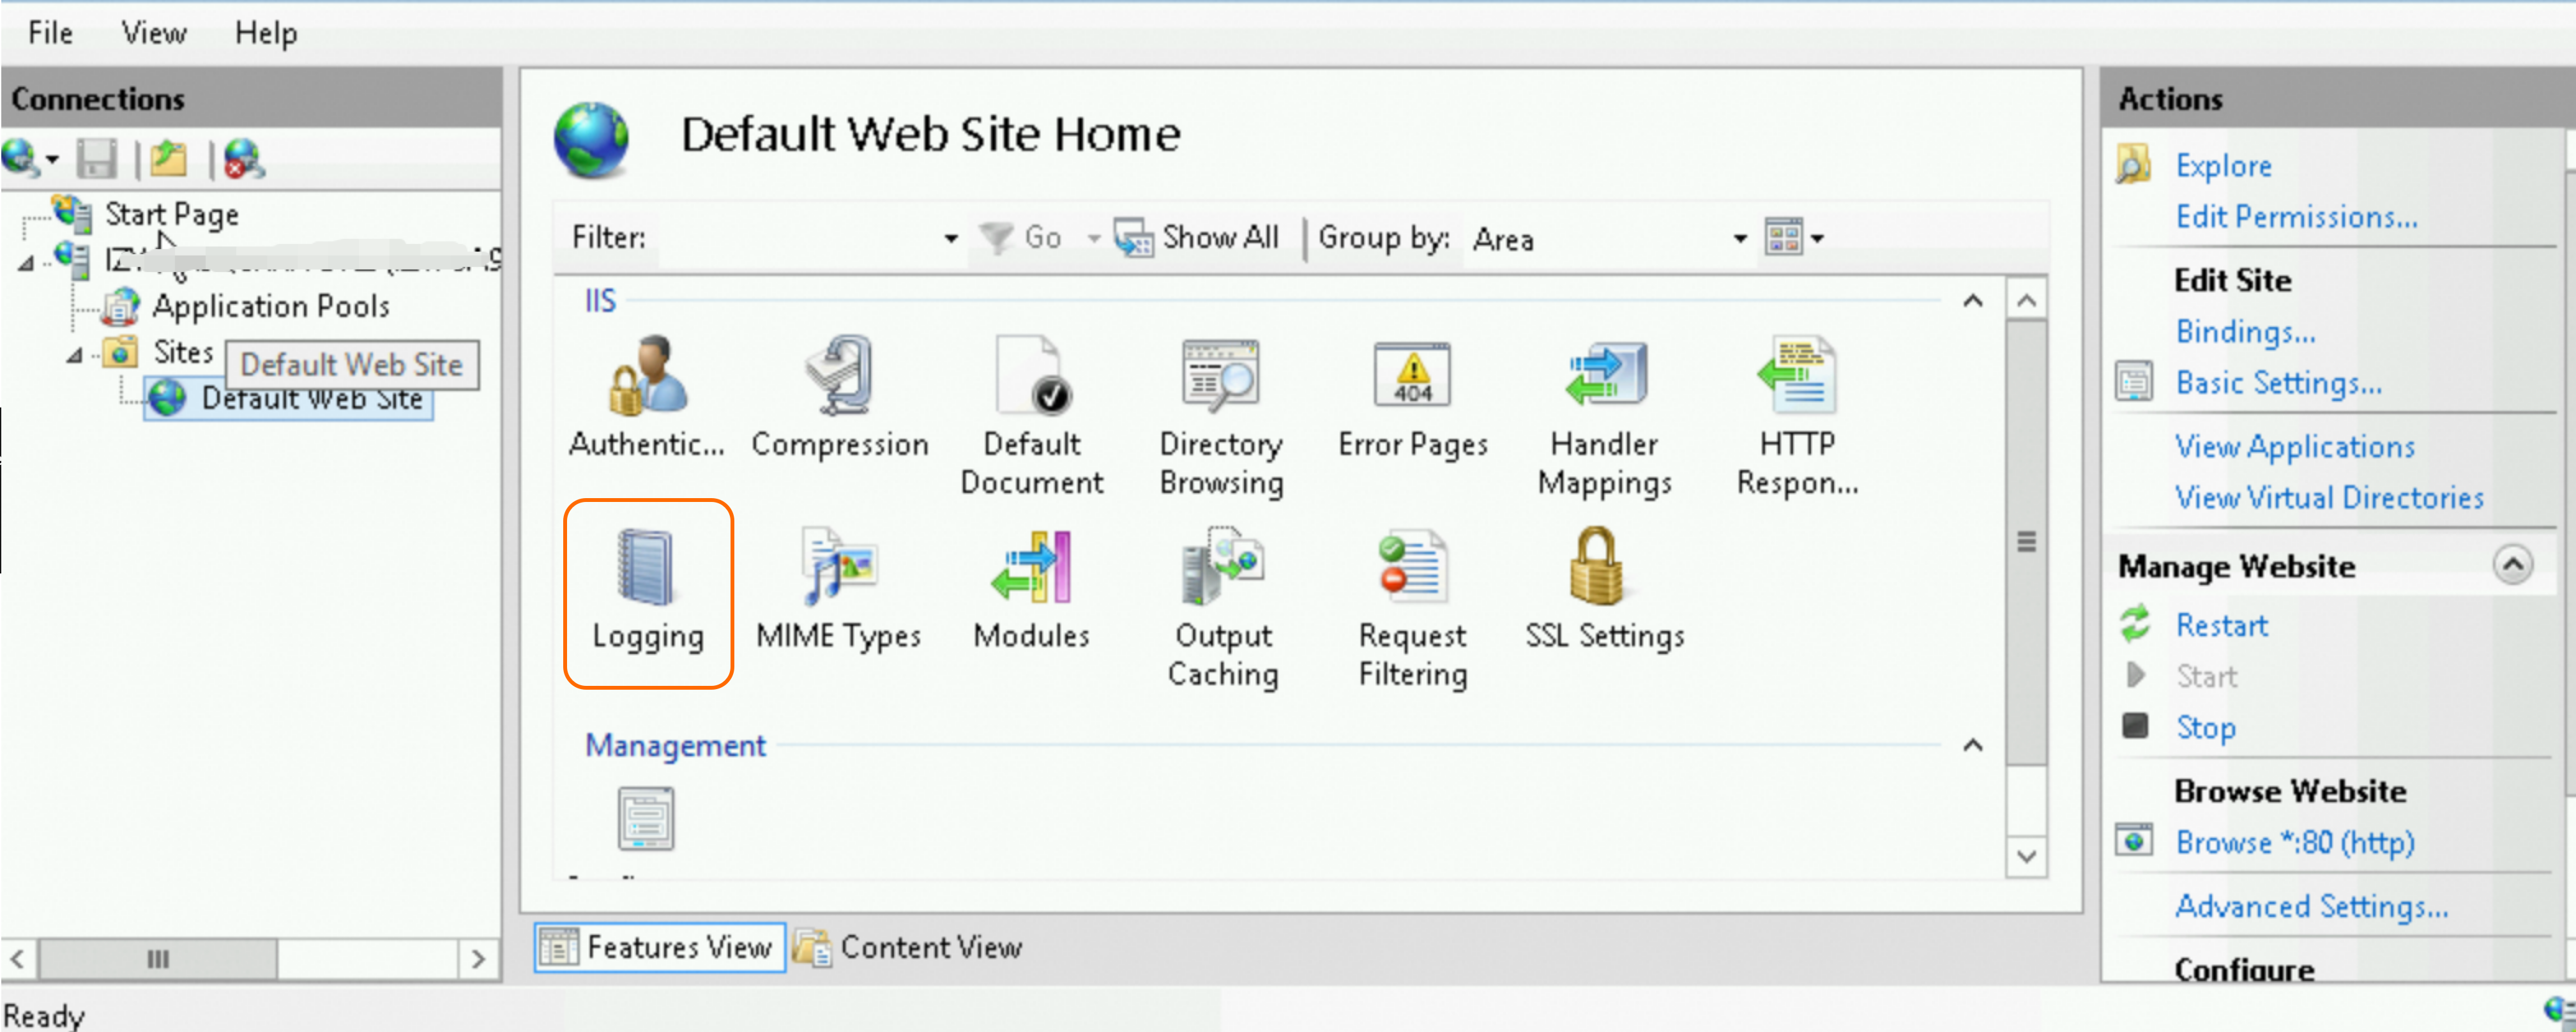Open the Management section configuration icon
Screen dimensions: 2576x1032
(x=646, y=819)
